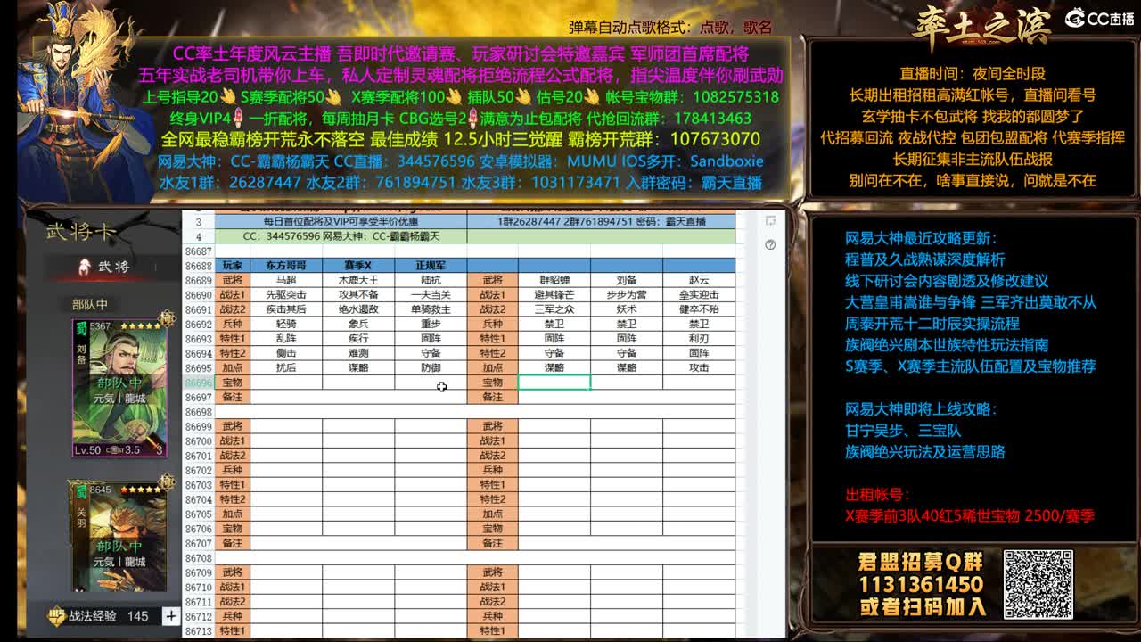
Task: Select cell 步步为营
Action: click(627, 294)
